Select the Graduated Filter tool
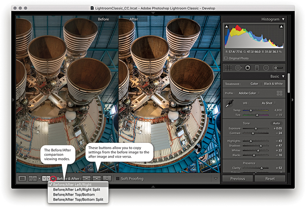The width and height of the screenshot is (306, 208). 257,68
